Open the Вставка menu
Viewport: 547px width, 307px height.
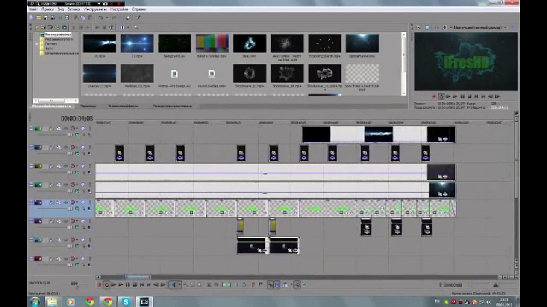point(74,9)
